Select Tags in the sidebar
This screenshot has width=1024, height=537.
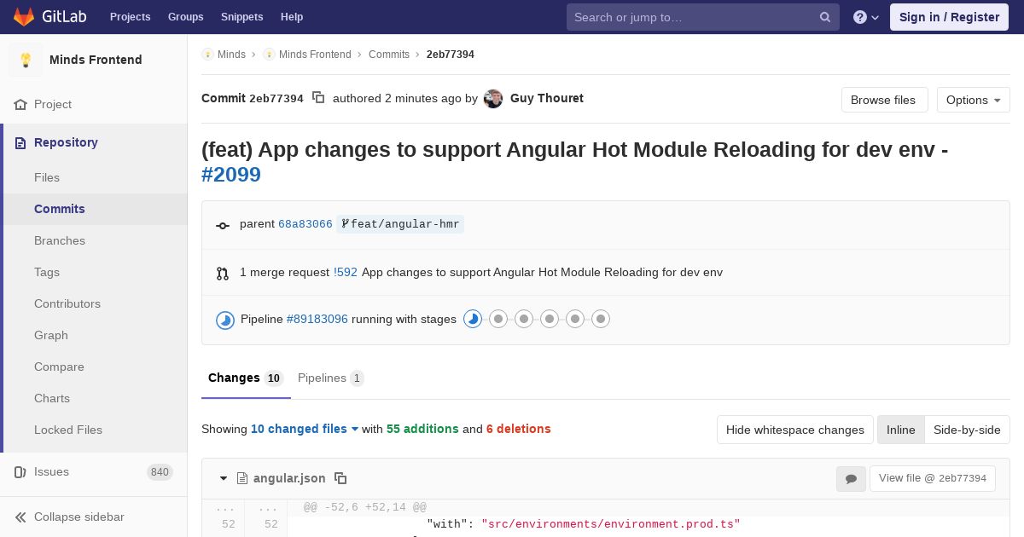click(x=47, y=273)
